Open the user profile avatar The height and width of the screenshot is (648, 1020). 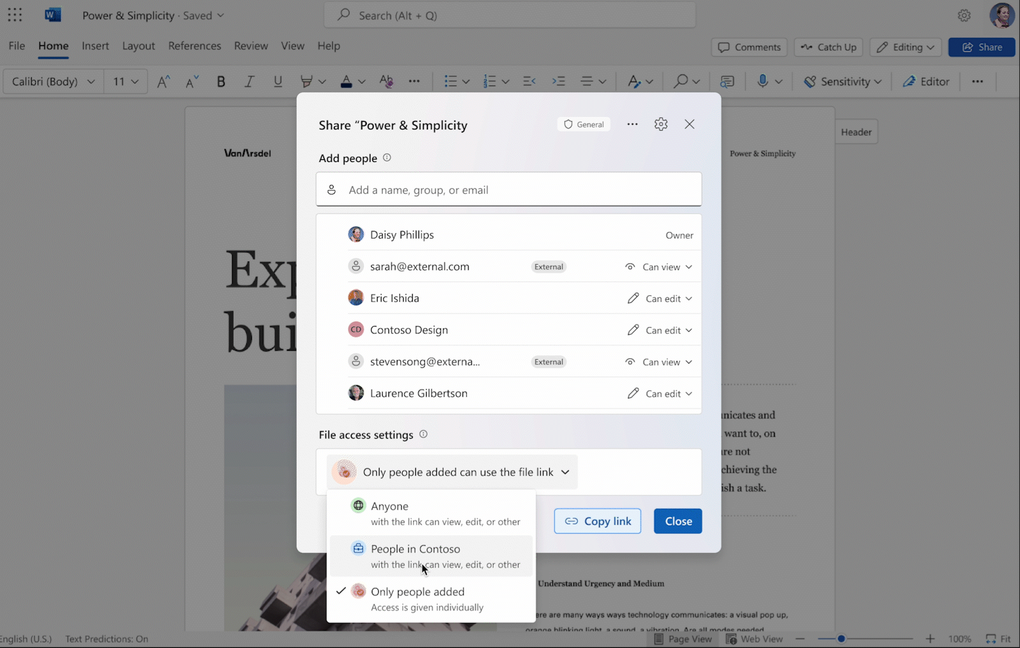click(1002, 15)
